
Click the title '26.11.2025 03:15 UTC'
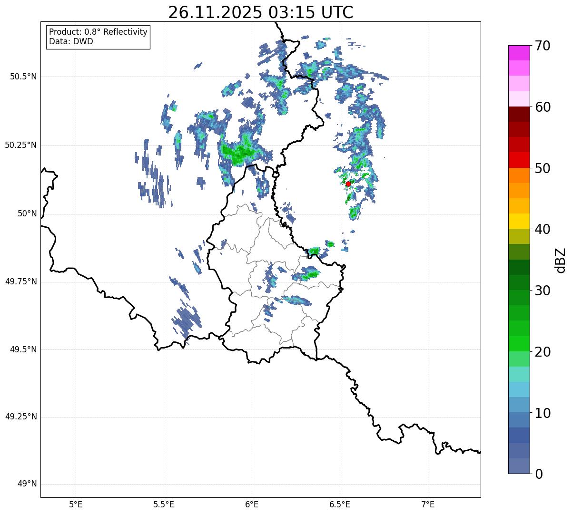click(x=261, y=12)
